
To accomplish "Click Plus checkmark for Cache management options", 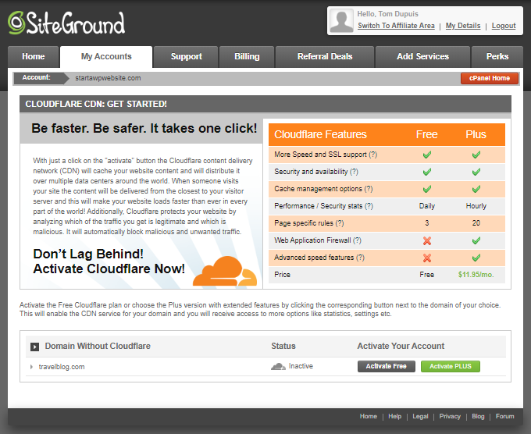I will click(x=476, y=189).
